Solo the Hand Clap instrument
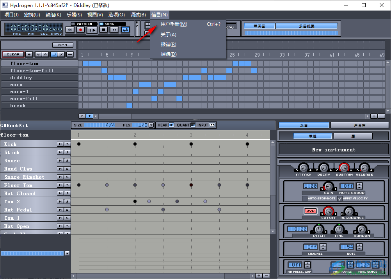Viewport: 391px width, 279px height. pos(68,169)
